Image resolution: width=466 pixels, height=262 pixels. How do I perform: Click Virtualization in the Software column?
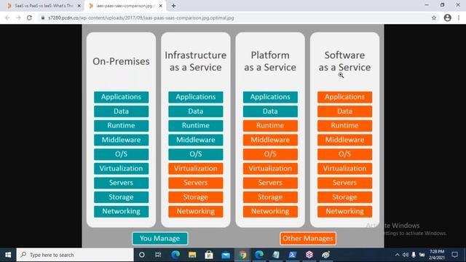coord(344,168)
